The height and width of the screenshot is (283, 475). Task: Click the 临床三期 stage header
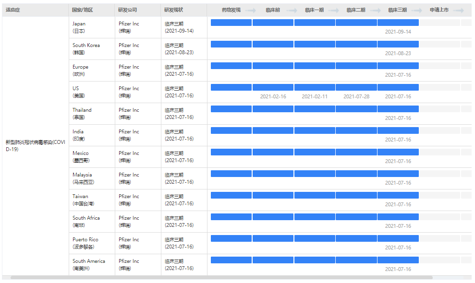click(x=398, y=10)
